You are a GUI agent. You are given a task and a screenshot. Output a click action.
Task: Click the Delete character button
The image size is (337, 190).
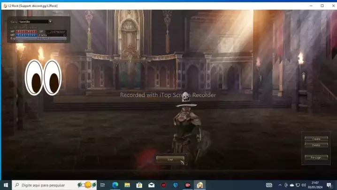coord(316,145)
